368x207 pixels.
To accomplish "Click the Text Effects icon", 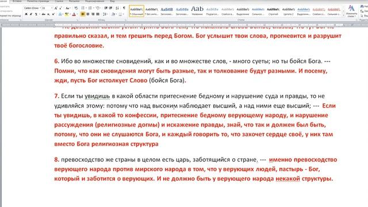I will coord(60,14).
